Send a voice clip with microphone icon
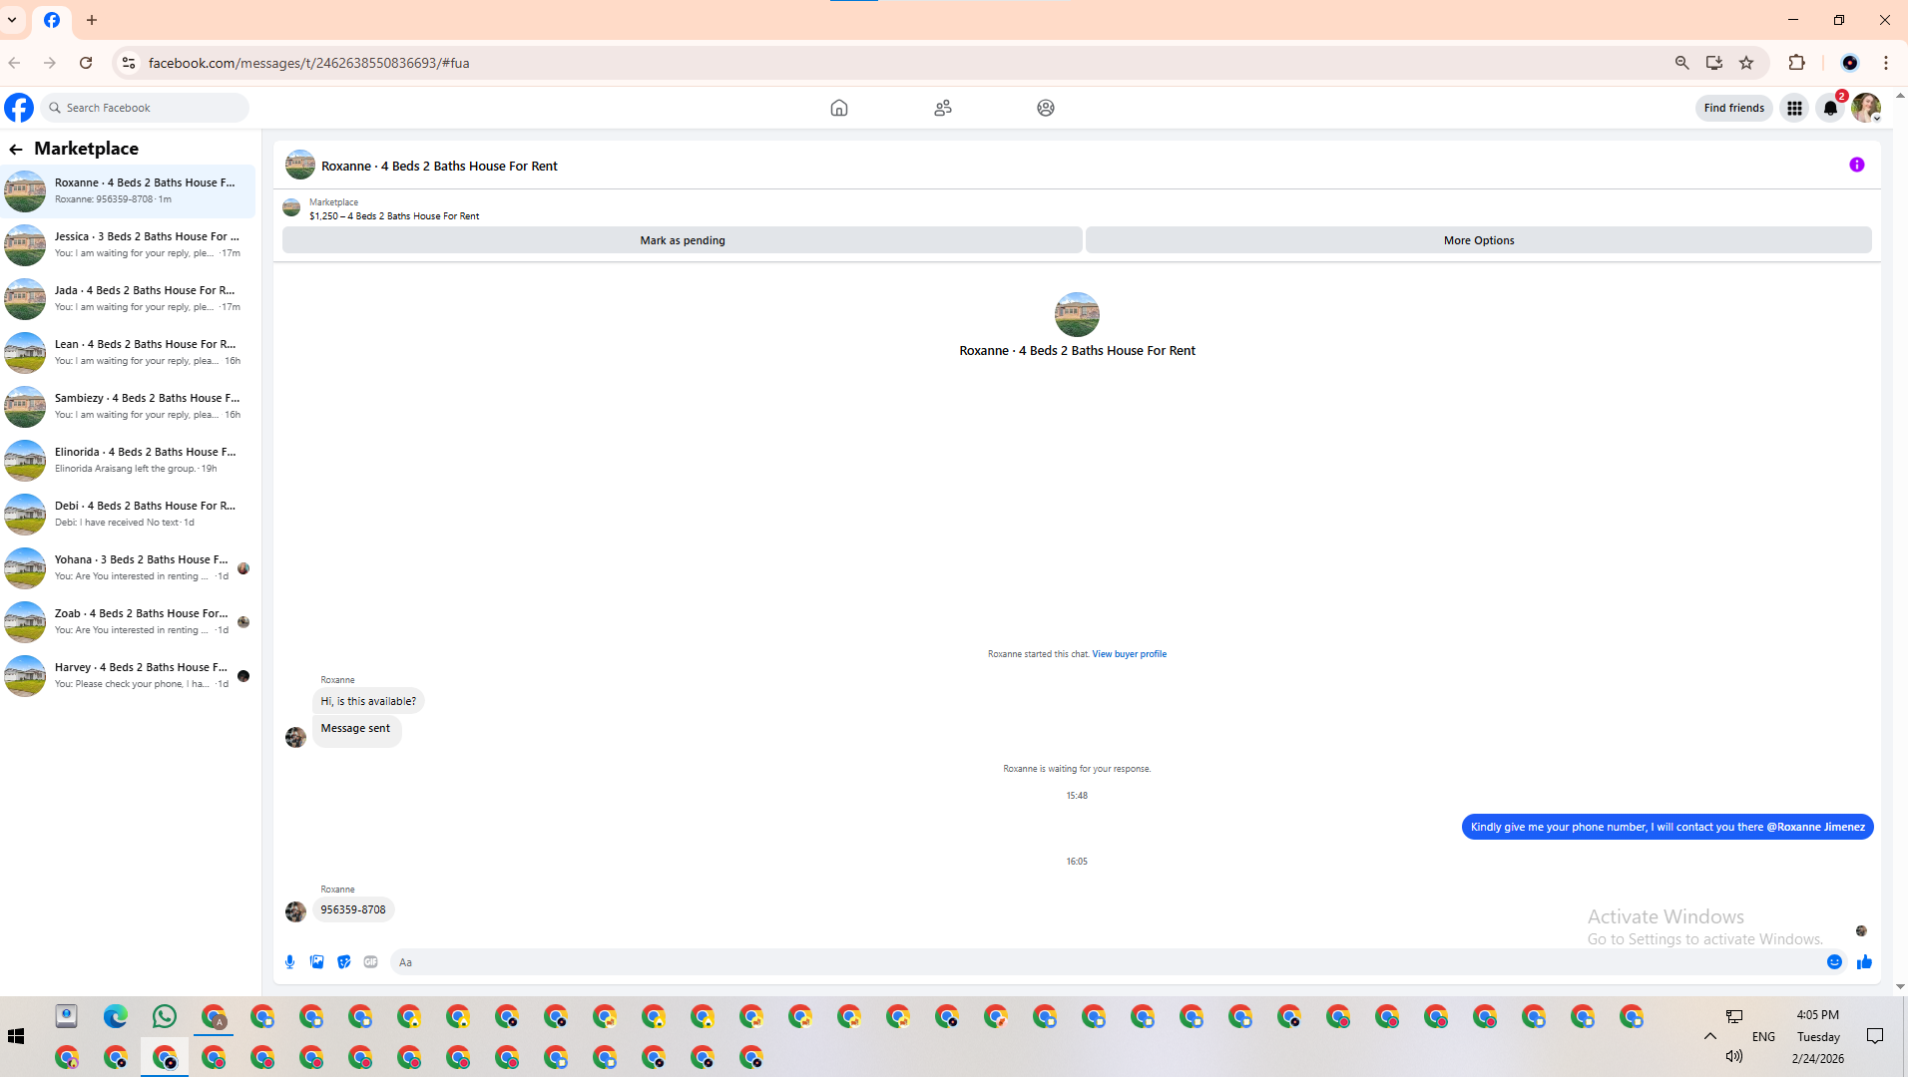 tap(290, 962)
